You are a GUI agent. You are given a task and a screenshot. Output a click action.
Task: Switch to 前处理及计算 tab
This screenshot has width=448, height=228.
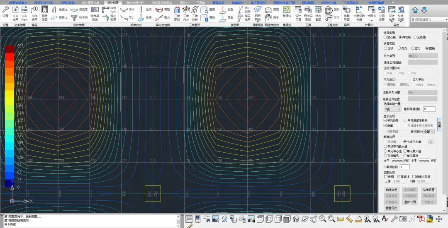[x=90, y=2]
